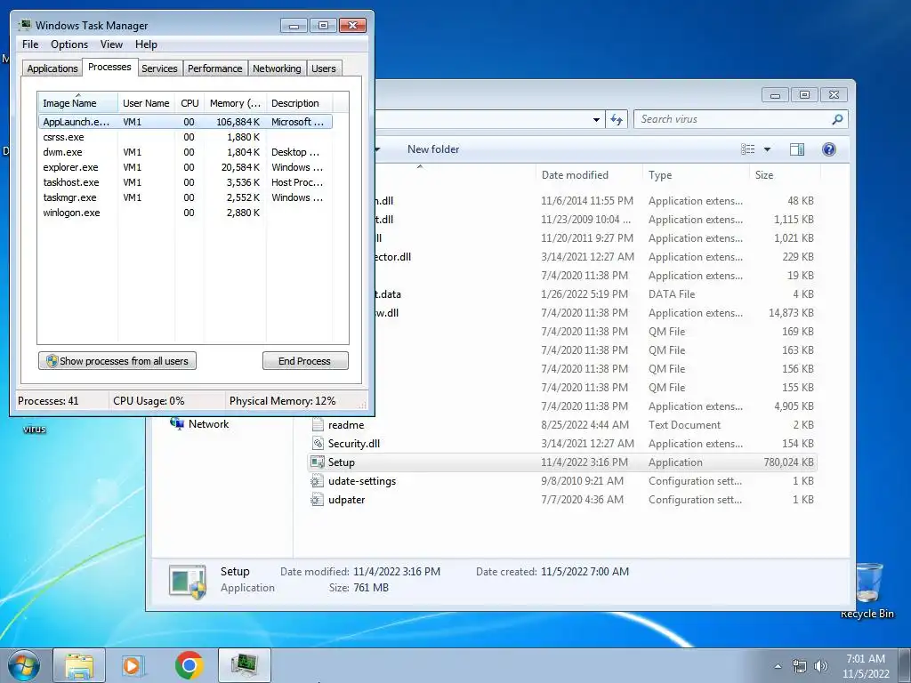
Task: Click the refresh button beside address bar
Action: pyautogui.click(x=617, y=120)
